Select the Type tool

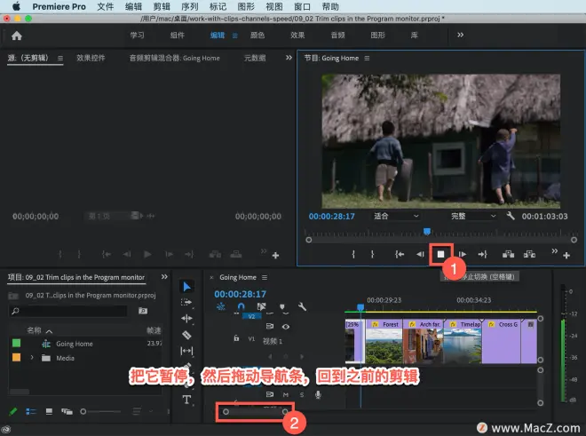pyautogui.click(x=186, y=400)
